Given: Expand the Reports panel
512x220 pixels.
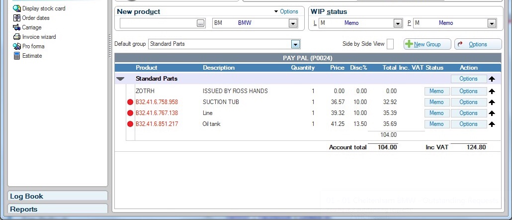Looking at the screenshot, I should pyautogui.click(x=58, y=209).
